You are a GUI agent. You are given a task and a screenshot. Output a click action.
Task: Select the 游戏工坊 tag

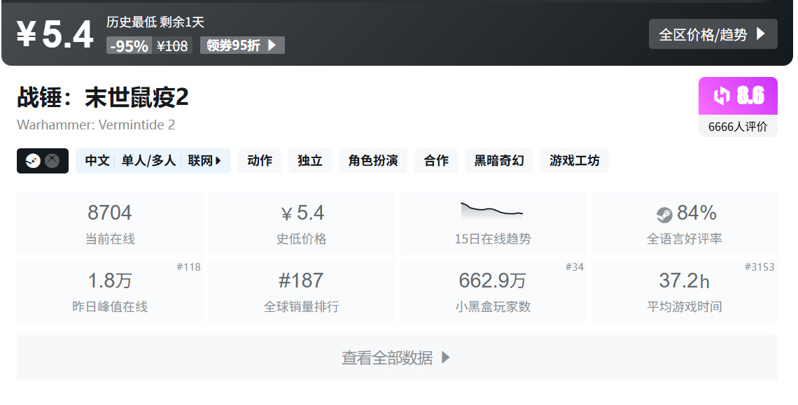tap(575, 161)
